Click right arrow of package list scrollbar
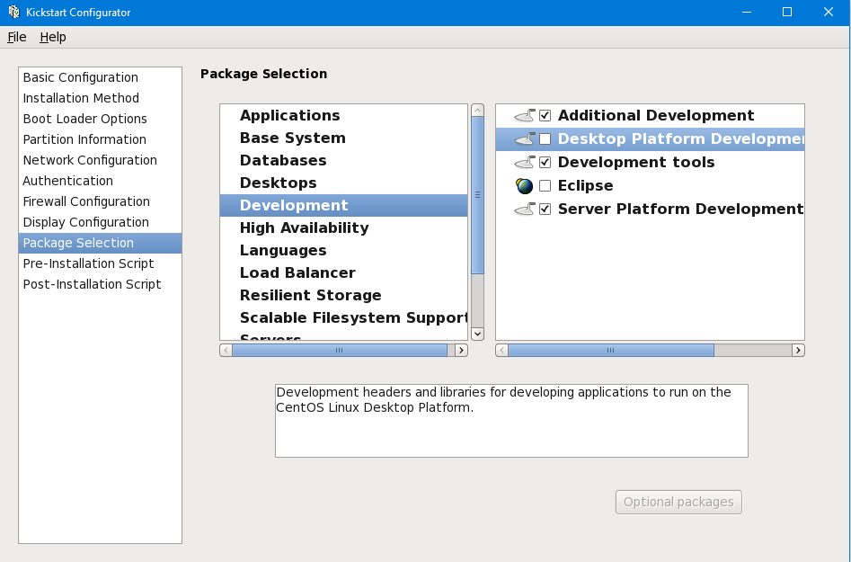851x562 pixels. (797, 350)
